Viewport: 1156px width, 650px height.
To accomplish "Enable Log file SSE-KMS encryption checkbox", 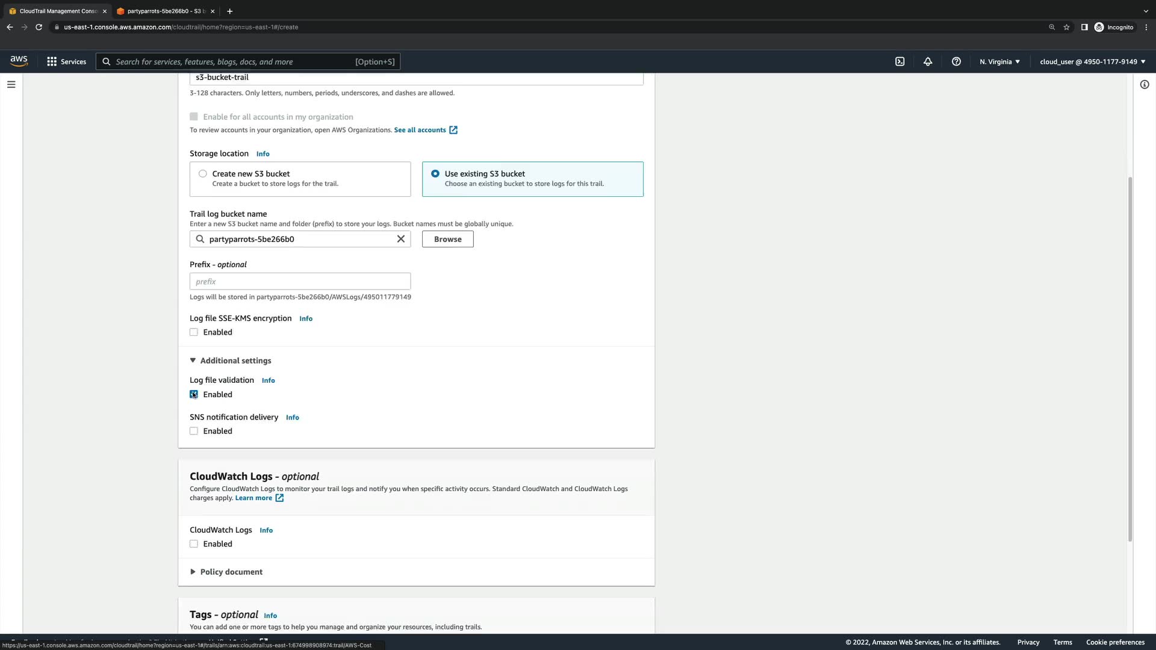I will pos(194,332).
